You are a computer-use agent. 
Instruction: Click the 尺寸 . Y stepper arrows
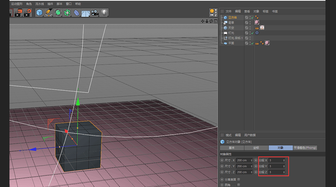[252, 166]
